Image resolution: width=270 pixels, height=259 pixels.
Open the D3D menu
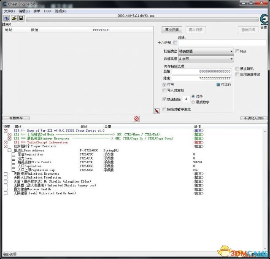tap(48, 11)
